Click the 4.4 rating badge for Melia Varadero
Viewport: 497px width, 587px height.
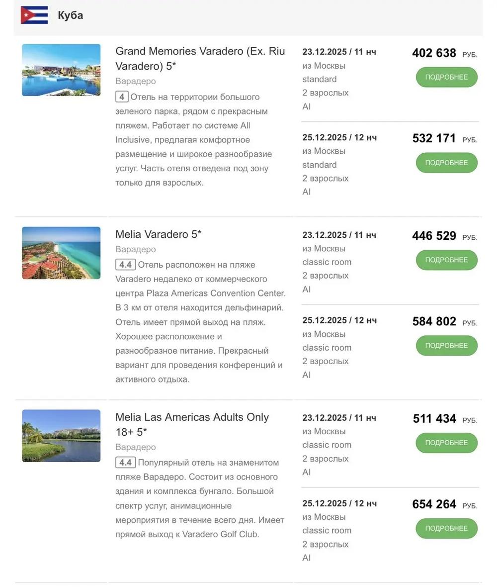click(125, 265)
